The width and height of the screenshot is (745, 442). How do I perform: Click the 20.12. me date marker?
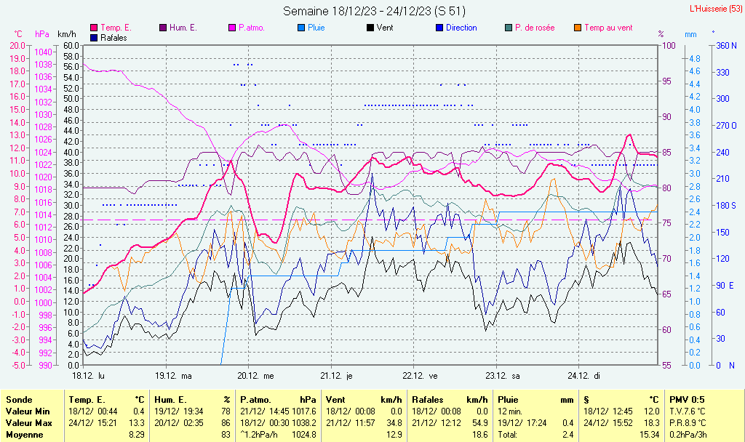(255, 376)
